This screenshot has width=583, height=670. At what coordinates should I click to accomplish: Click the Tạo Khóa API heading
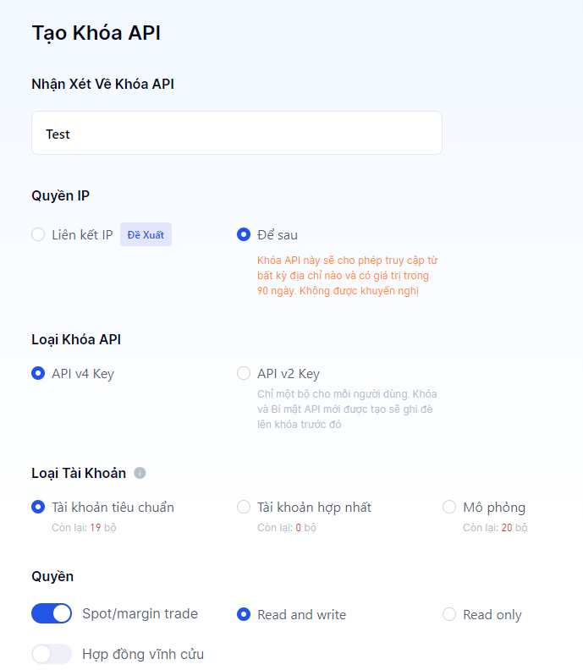(96, 33)
